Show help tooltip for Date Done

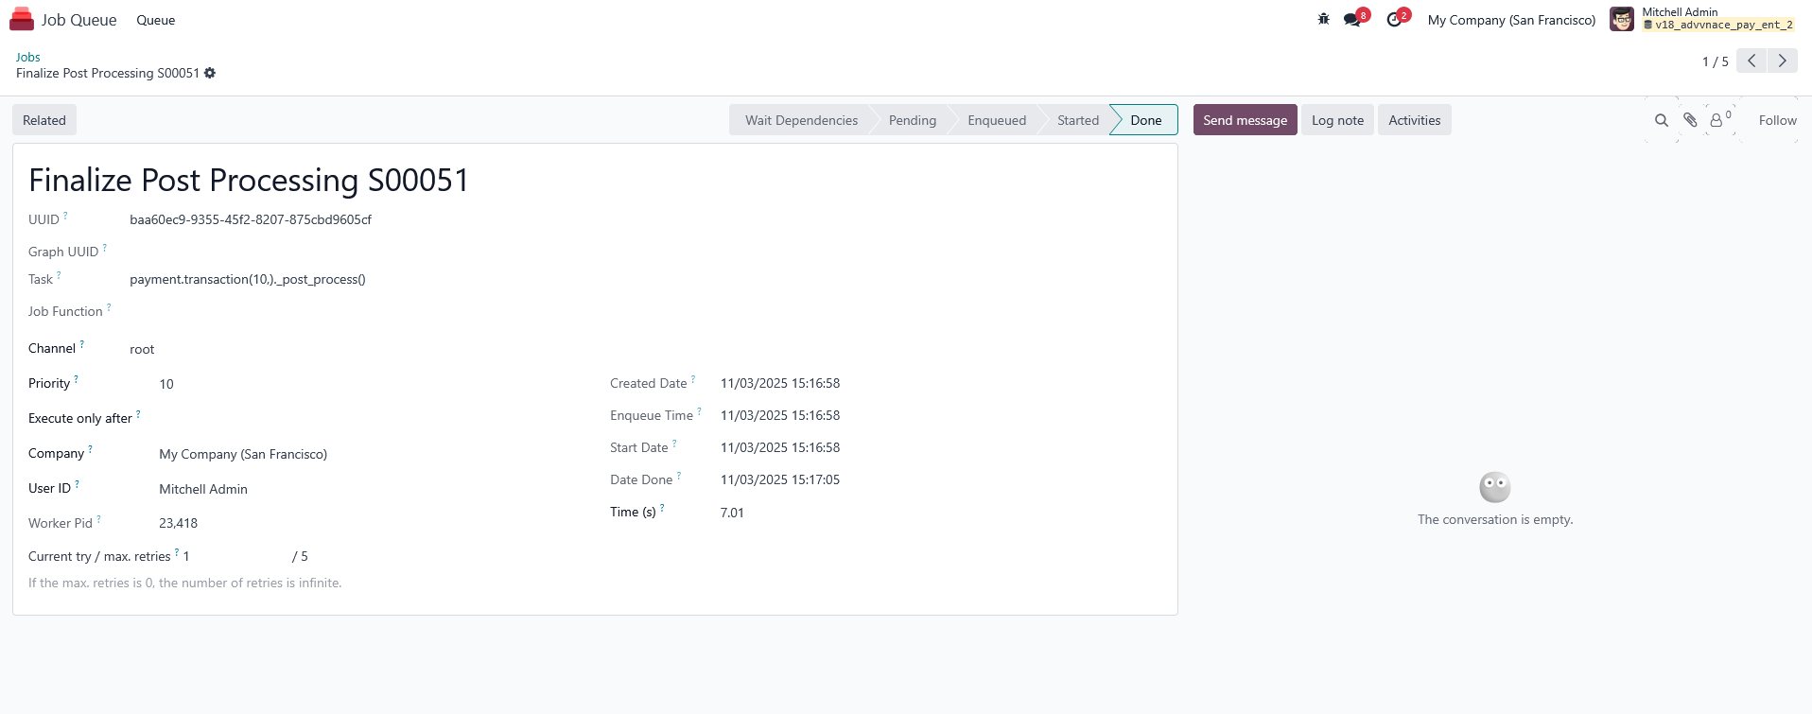click(x=679, y=477)
